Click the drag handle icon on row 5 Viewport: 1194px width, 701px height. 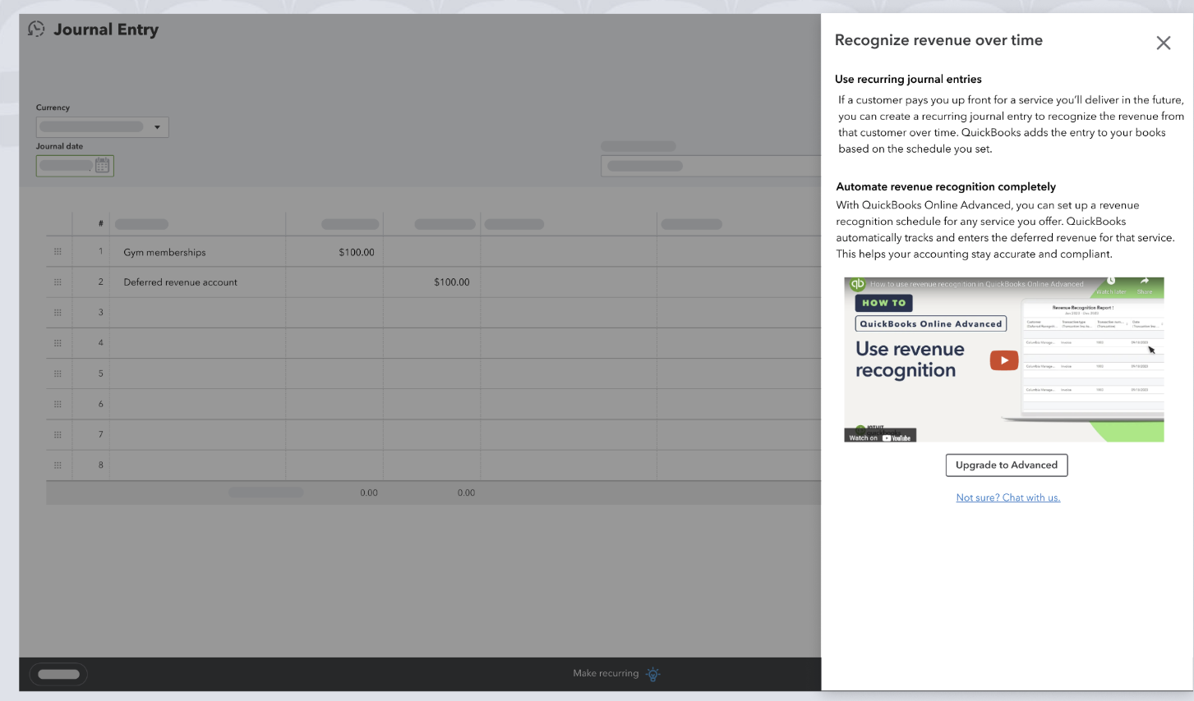[58, 373]
